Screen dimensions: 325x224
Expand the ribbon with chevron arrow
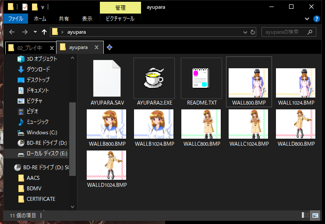pos(307,19)
